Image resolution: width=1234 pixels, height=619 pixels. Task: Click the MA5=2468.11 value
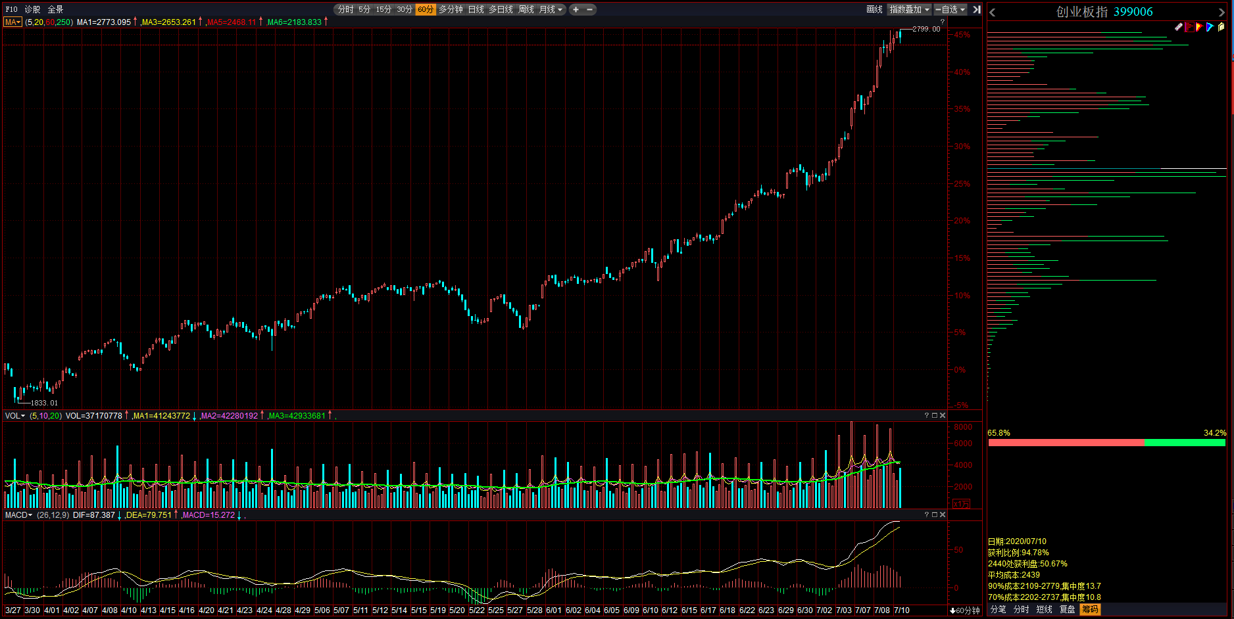coord(232,22)
